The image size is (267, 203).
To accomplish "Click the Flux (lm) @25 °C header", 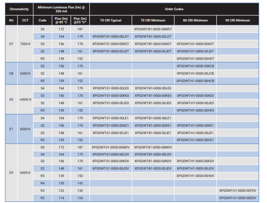I will [80, 20].
